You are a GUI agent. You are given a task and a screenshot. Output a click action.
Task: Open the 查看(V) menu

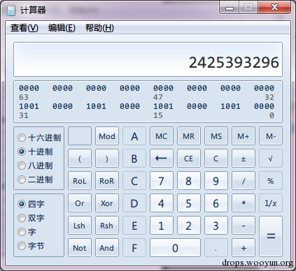click(24, 28)
